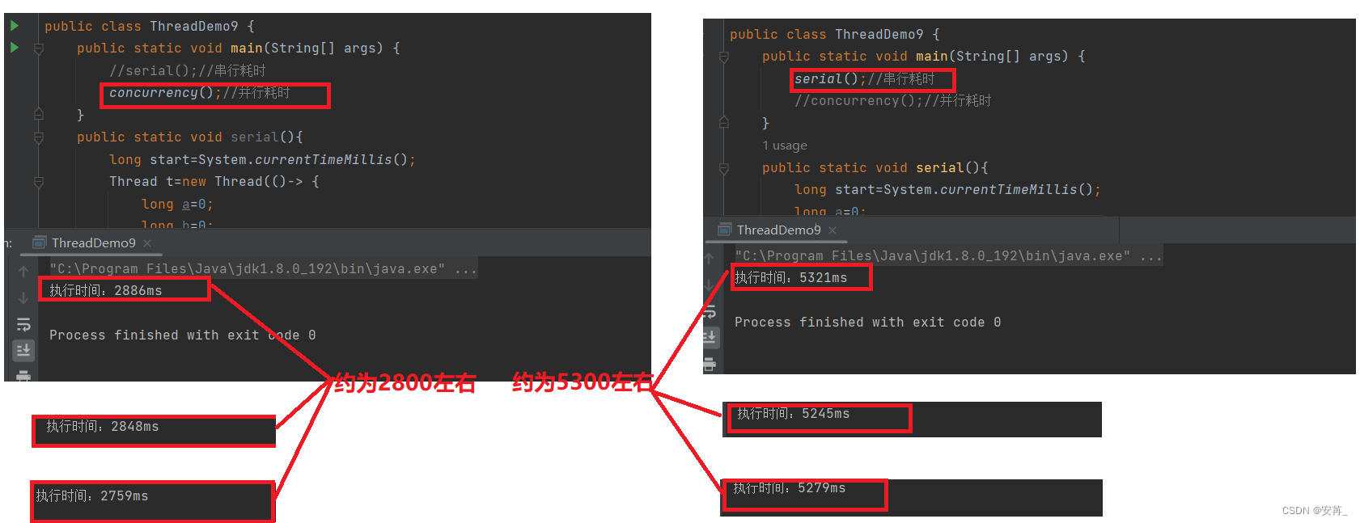The height and width of the screenshot is (523, 1360).
Task: Right editor: open the 1 usage hint
Action: (x=785, y=146)
